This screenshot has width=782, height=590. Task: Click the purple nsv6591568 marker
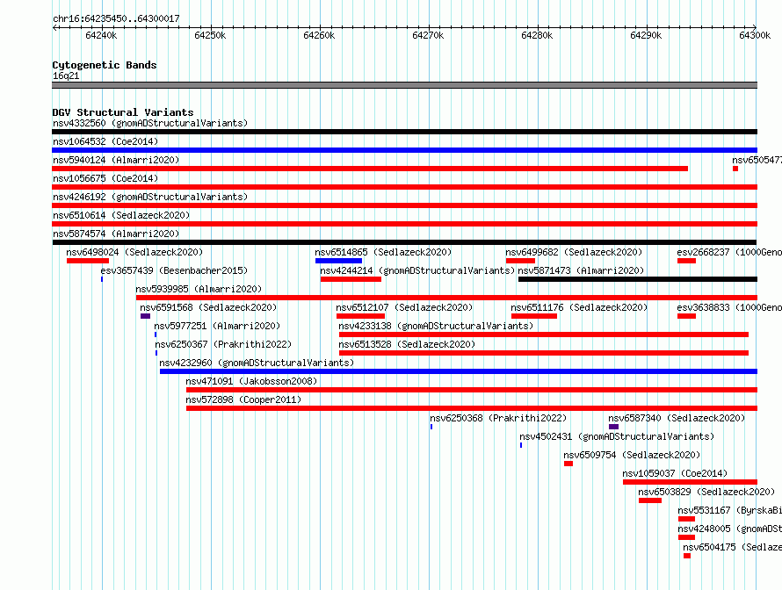pos(145,316)
